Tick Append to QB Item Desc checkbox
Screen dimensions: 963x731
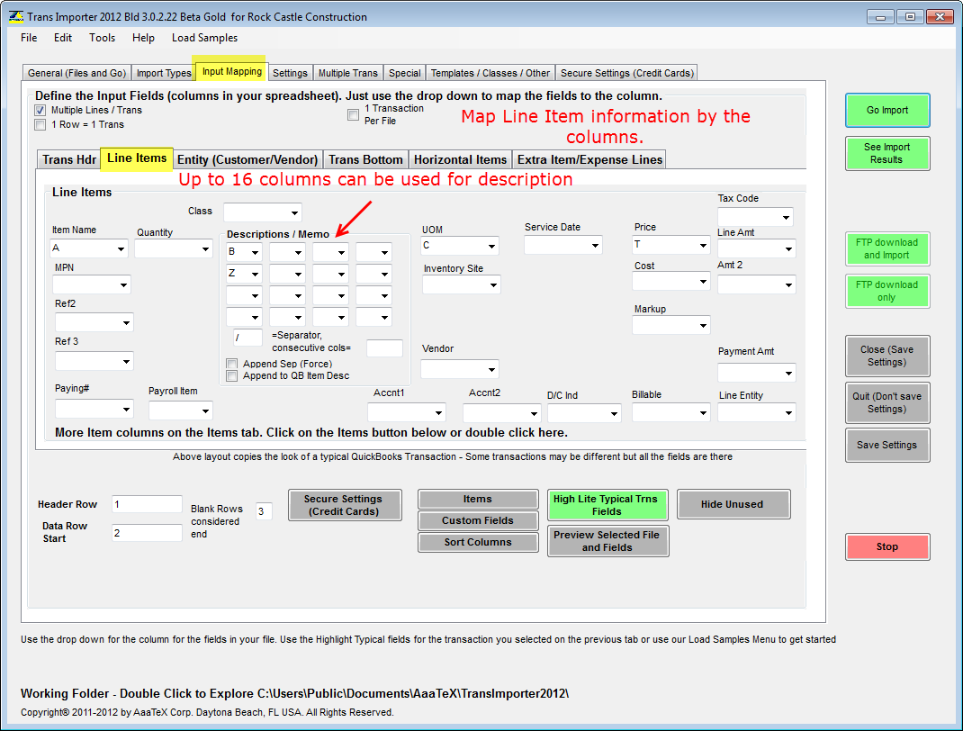click(x=232, y=375)
